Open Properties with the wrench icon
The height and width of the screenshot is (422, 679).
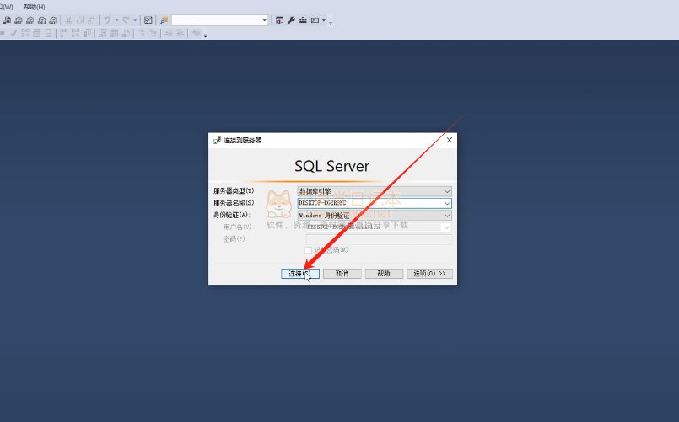click(x=291, y=20)
